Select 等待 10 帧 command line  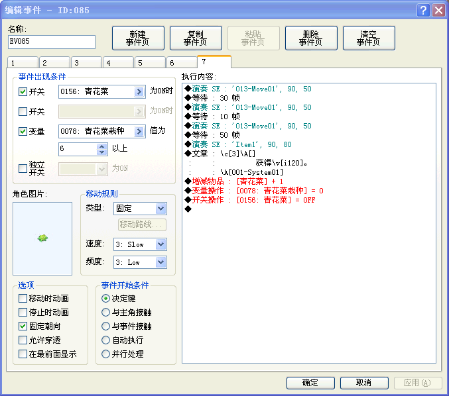tap(212, 117)
